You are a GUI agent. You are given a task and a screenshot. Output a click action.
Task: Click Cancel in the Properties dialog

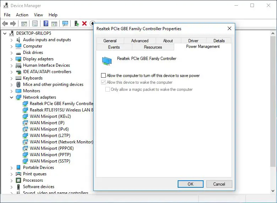click(219, 184)
